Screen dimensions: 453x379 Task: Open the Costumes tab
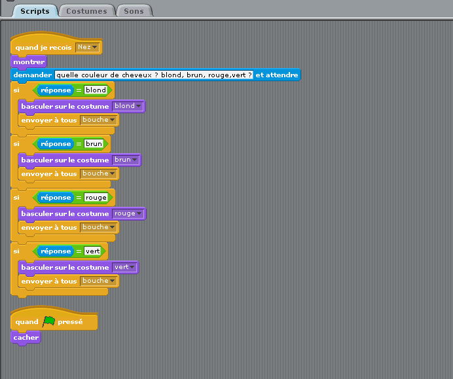coord(86,11)
